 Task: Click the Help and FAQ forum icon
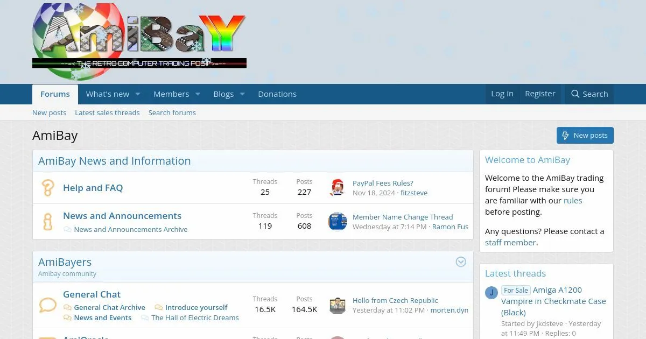click(x=48, y=188)
